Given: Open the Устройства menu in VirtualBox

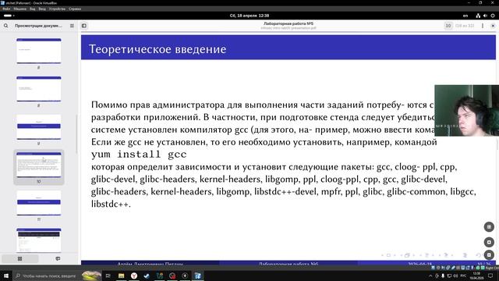Looking at the screenshot, I should coord(57,9).
